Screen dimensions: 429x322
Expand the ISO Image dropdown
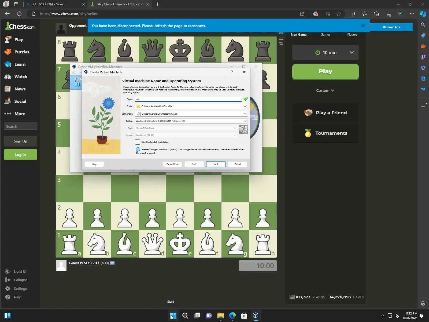tap(245, 114)
